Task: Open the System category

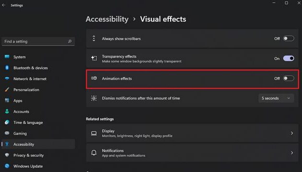Action: 38,57
